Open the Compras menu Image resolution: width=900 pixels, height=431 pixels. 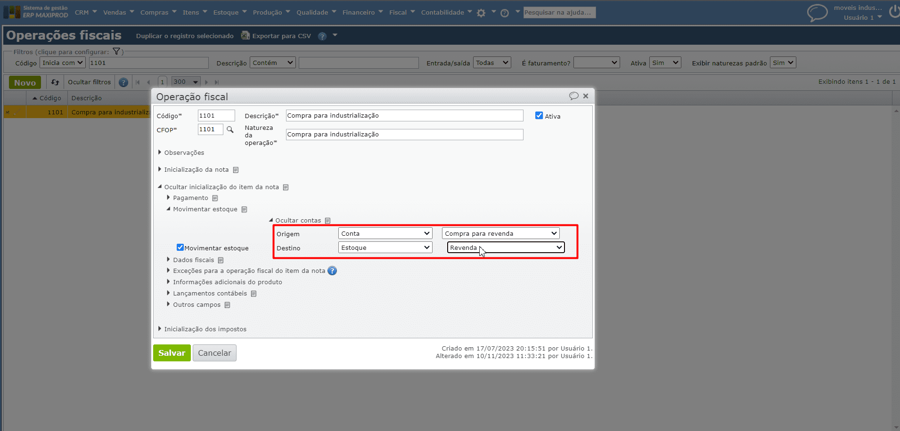(158, 12)
